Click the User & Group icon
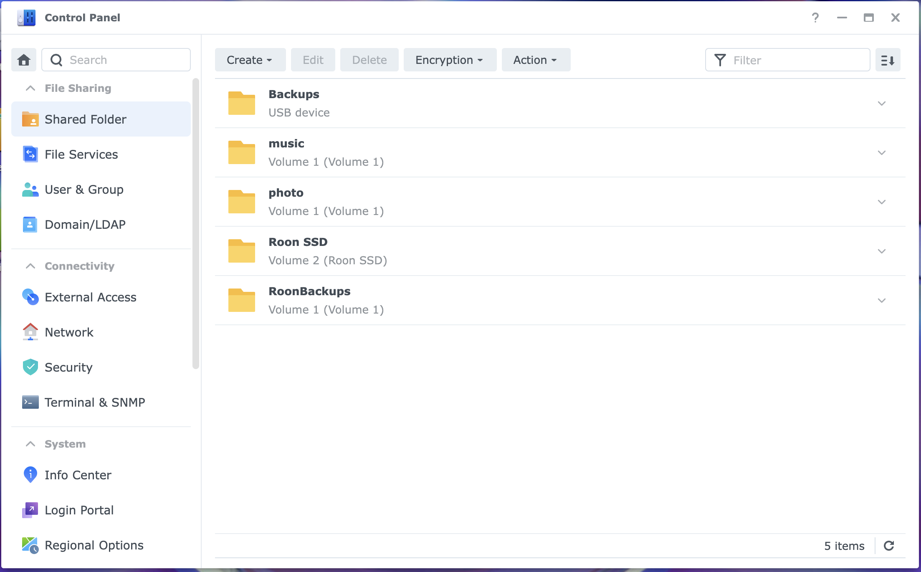921x572 pixels. (x=30, y=189)
